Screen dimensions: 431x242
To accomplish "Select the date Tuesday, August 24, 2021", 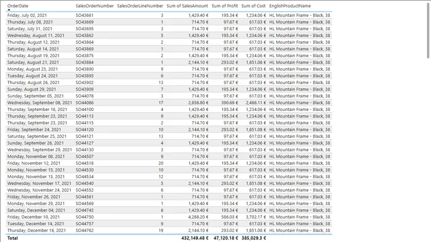I will (x=32, y=76).
